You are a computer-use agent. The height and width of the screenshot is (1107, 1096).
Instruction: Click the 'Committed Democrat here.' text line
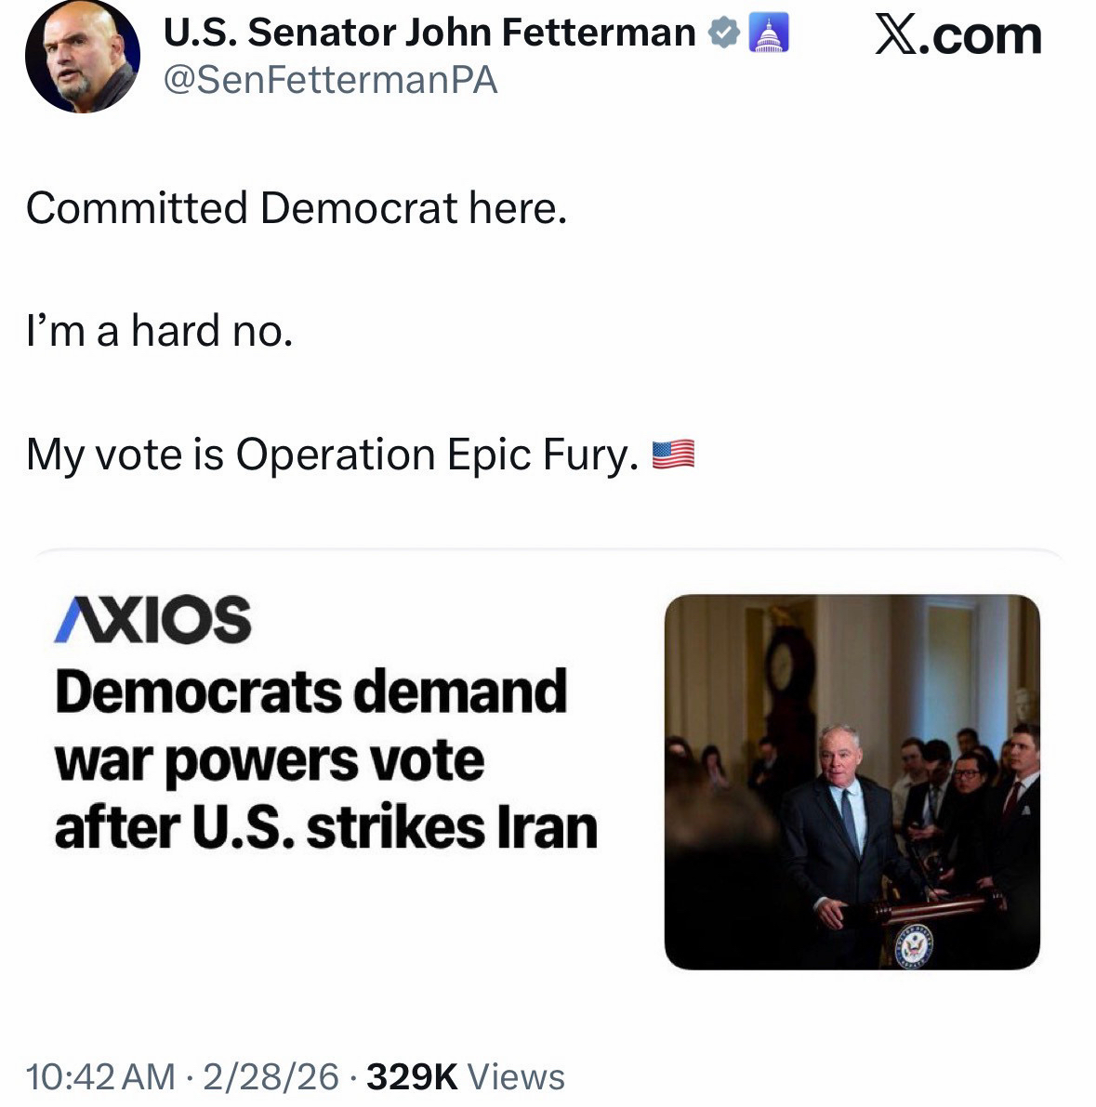coord(296,208)
